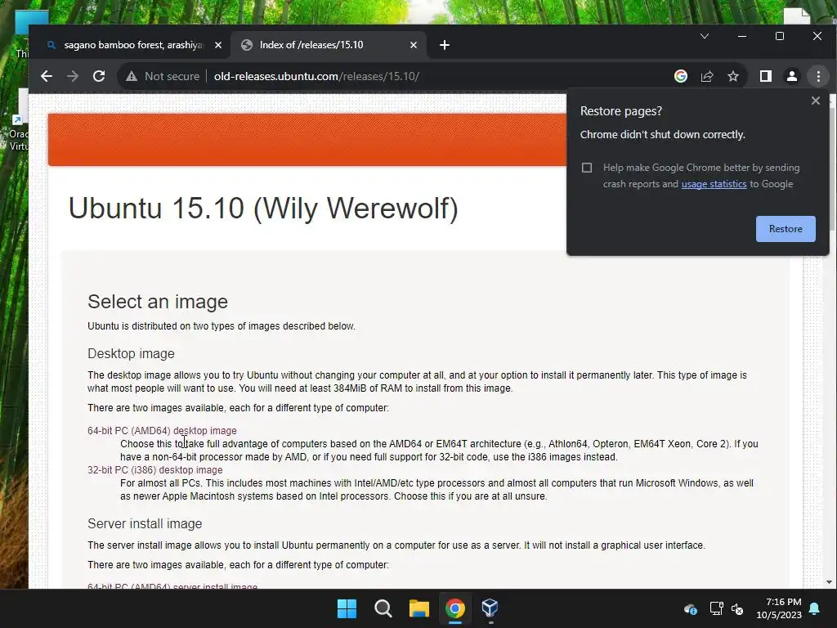Viewport: 837px width, 628px height.
Task: Open VirtualBox from the taskbar
Action: click(490, 608)
